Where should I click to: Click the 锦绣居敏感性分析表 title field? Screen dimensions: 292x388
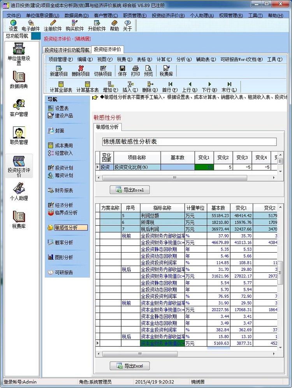point(189,142)
